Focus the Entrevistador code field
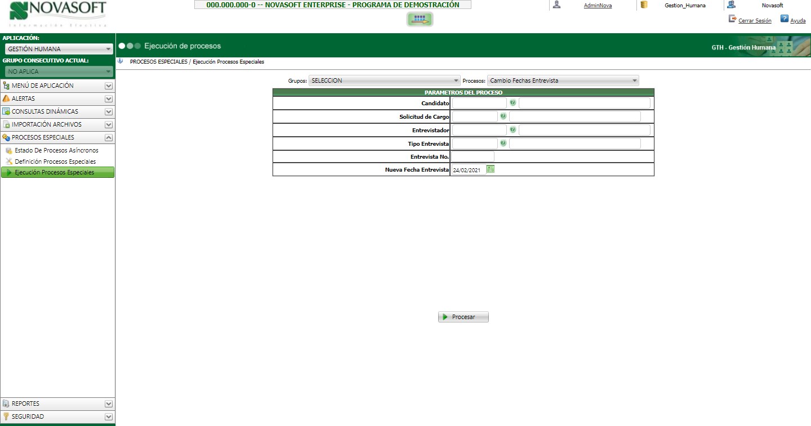 (479, 130)
